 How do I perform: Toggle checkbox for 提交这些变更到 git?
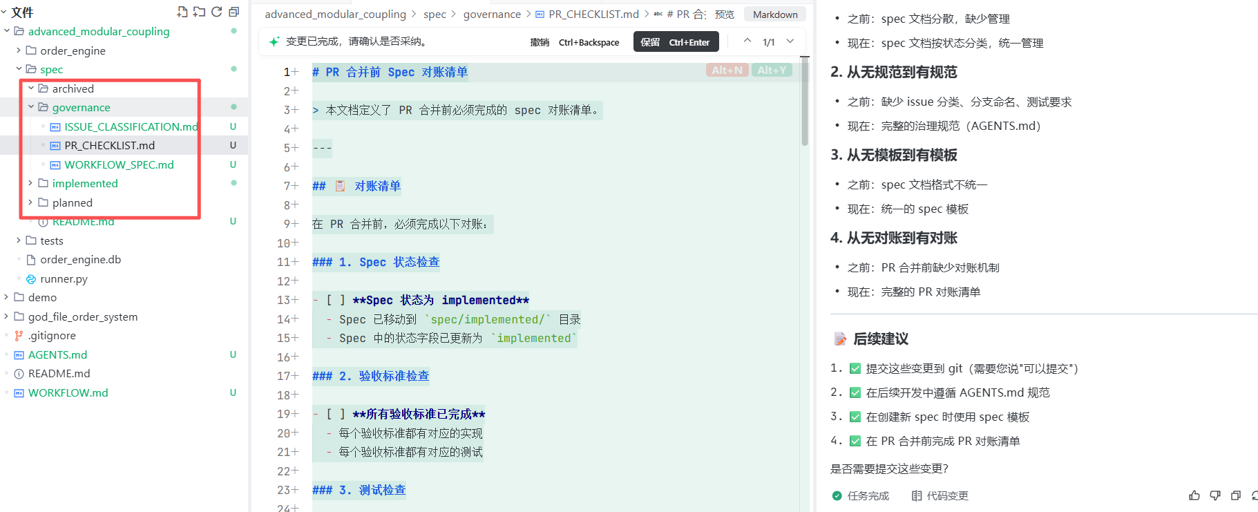click(855, 369)
